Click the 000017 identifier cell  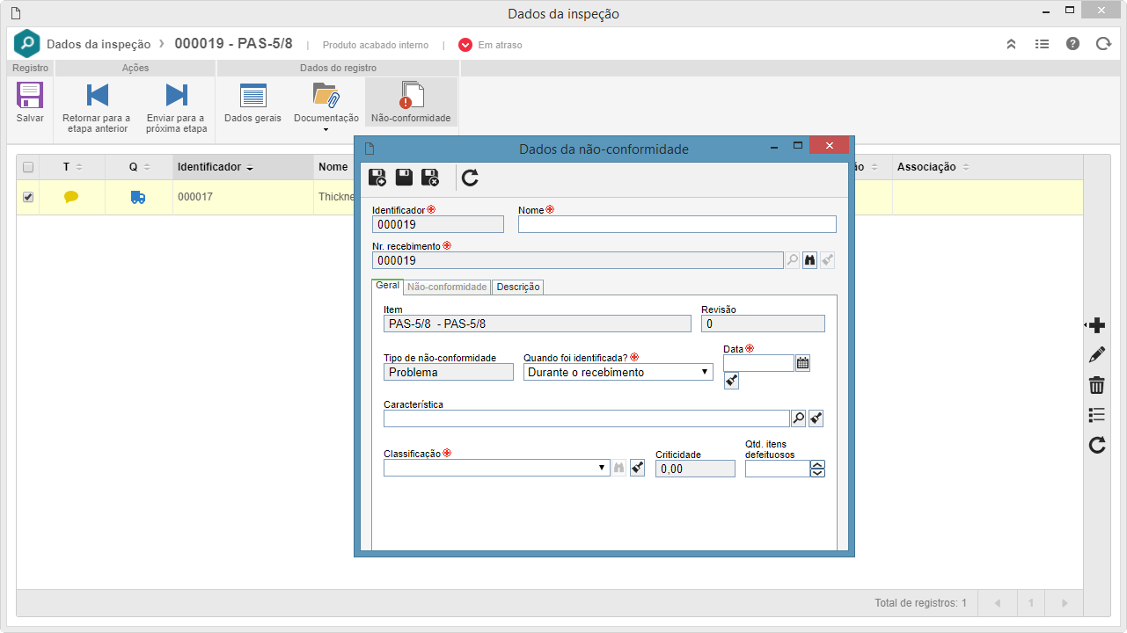coord(243,197)
